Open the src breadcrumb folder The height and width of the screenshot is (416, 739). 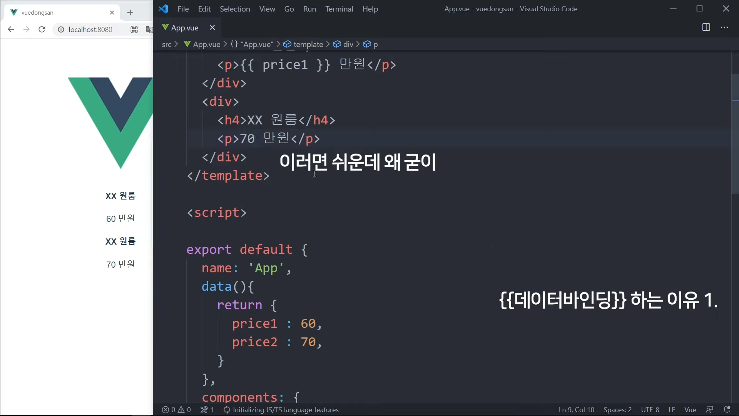[166, 44]
